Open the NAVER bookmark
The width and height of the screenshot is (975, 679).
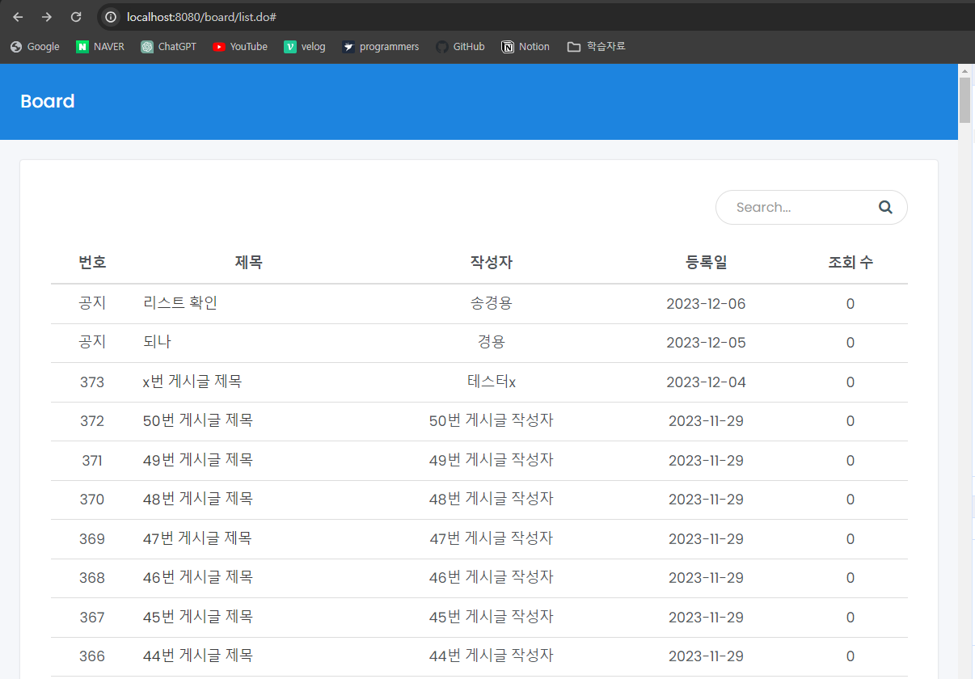point(100,47)
